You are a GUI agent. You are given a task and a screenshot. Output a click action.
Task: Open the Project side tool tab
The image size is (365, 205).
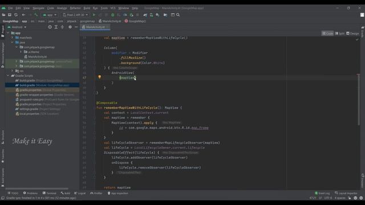click(x=2, y=31)
